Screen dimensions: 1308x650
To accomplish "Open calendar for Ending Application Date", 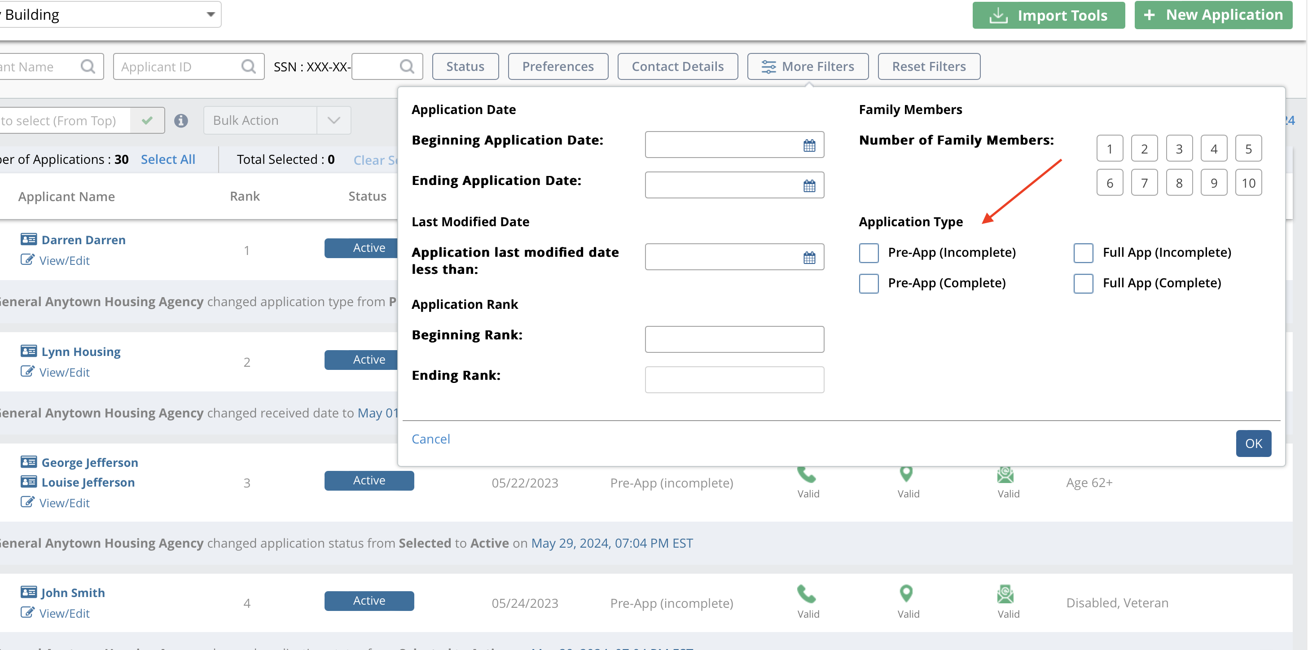I will [x=809, y=185].
